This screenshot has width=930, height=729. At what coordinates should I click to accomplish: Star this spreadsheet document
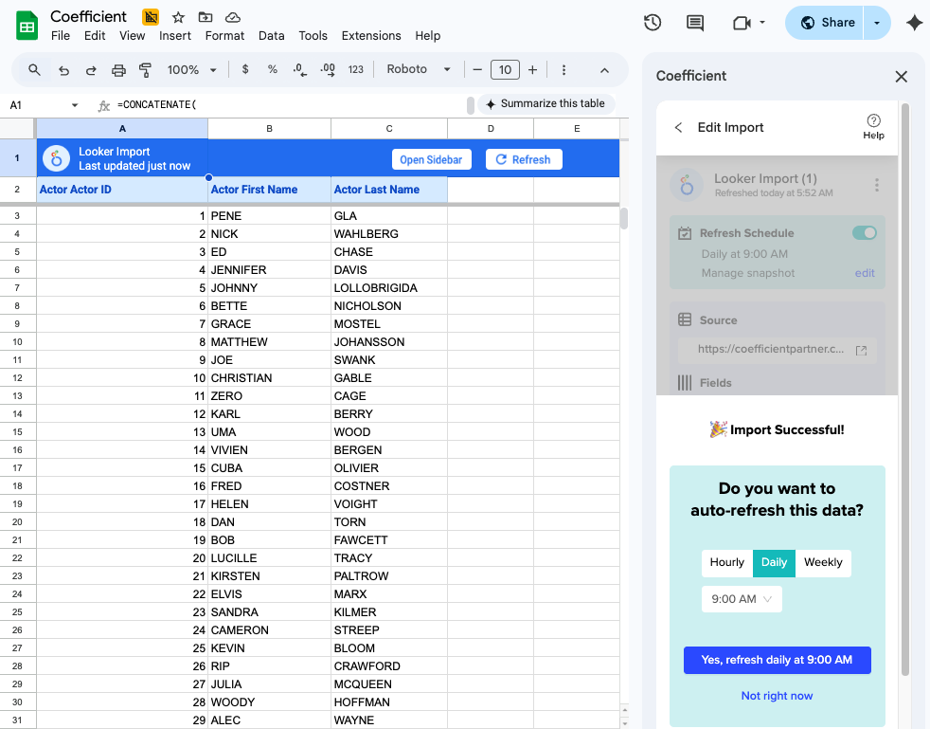178,17
